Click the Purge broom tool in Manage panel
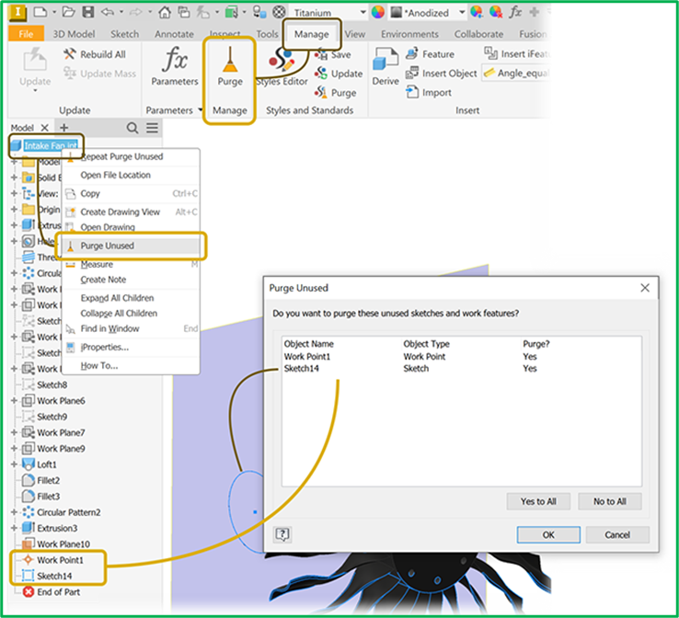 pos(230,66)
